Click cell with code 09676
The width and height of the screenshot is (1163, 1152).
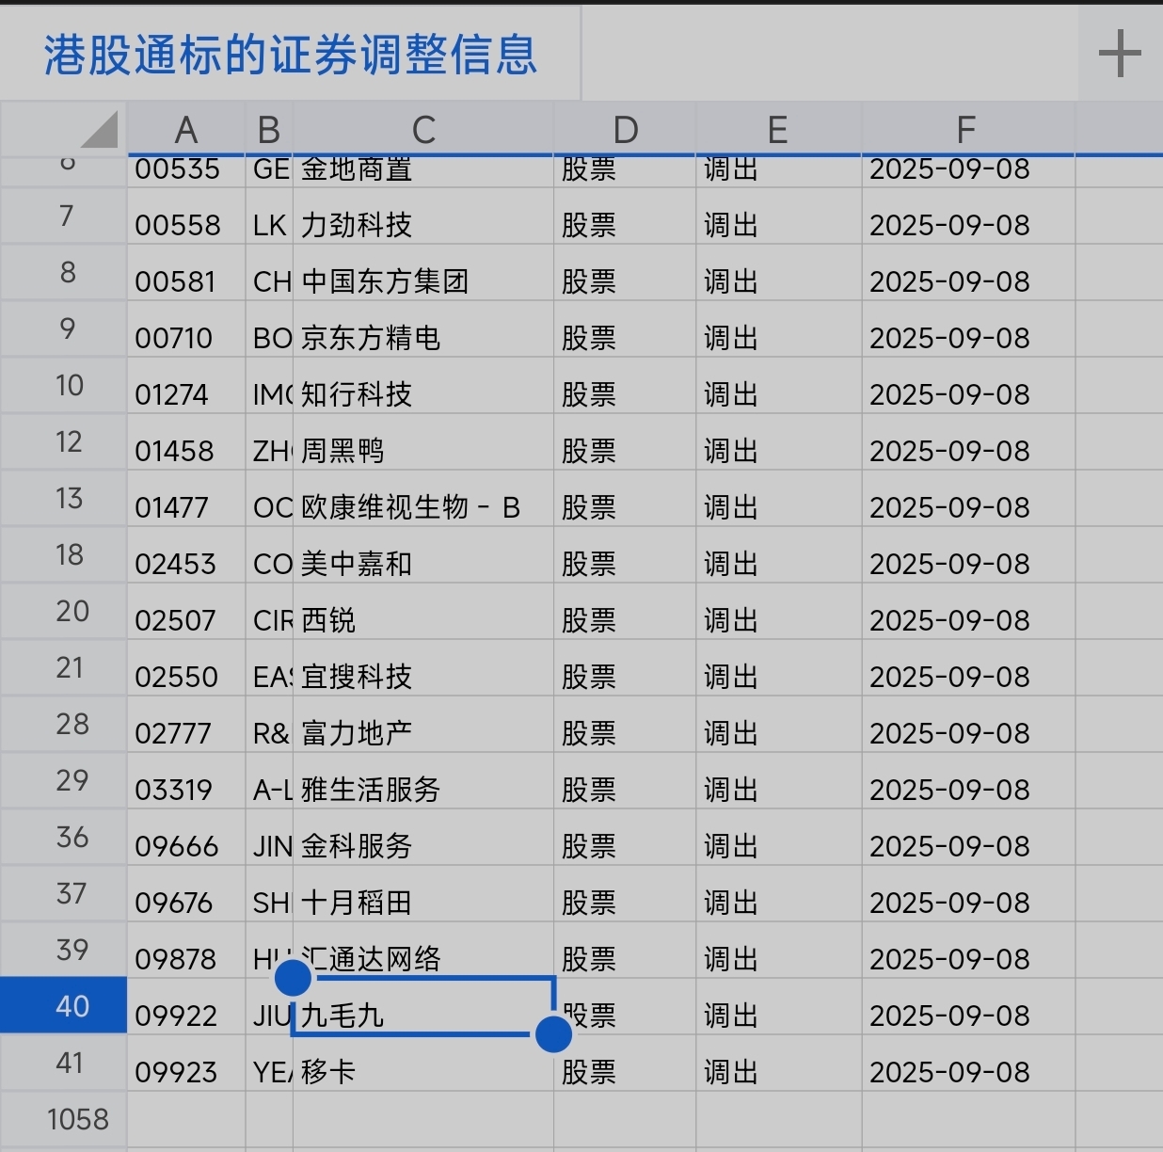coord(186,894)
